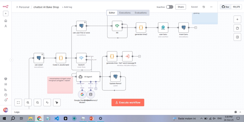Click the Share button
The height and width of the screenshot is (122, 244).
(180, 7)
